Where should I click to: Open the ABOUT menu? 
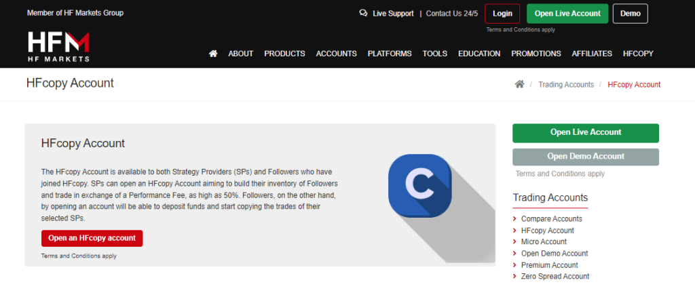(x=241, y=54)
